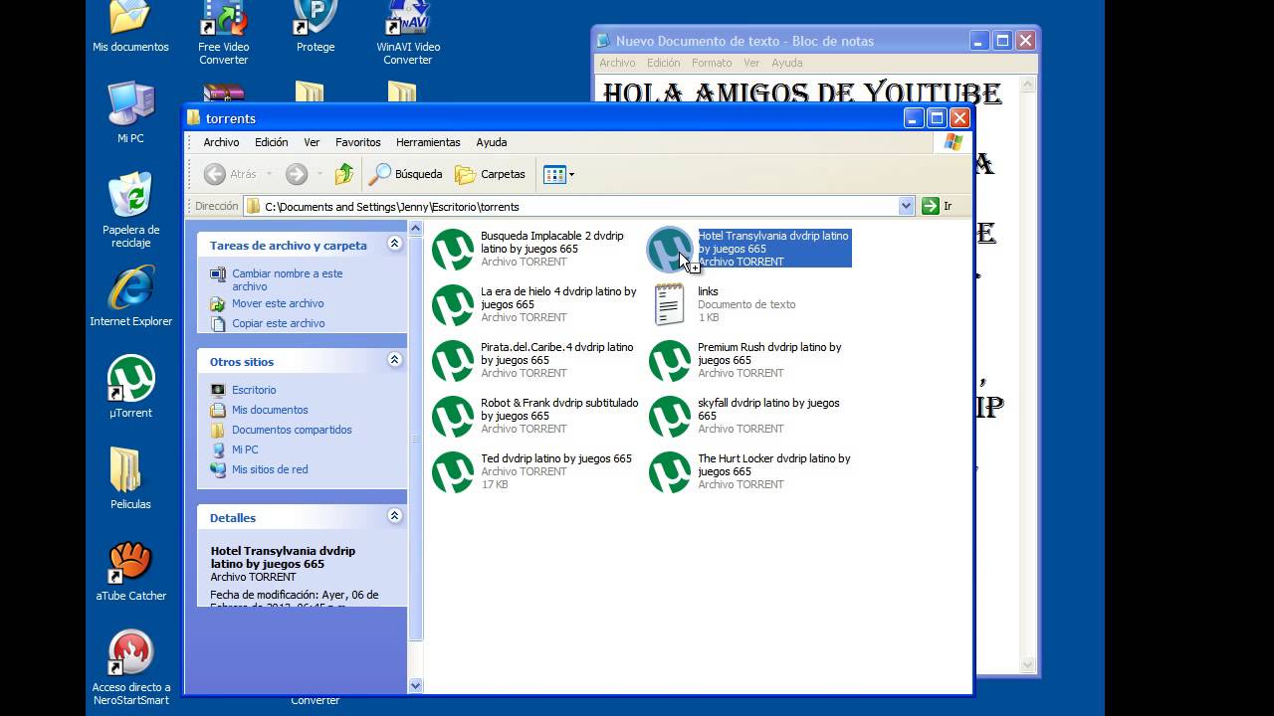This screenshot has height=716, width=1274.
Task: Go to Mis documentos in Otros sitios
Action: tap(270, 410)
